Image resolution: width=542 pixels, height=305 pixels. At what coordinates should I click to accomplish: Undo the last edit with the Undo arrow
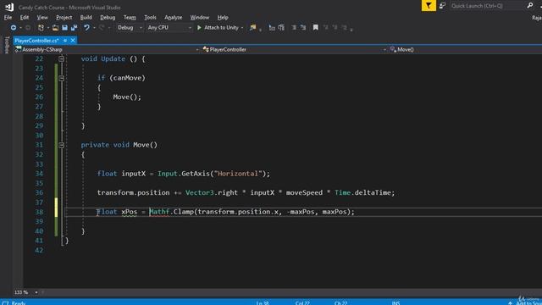click(x=86, y=27)
